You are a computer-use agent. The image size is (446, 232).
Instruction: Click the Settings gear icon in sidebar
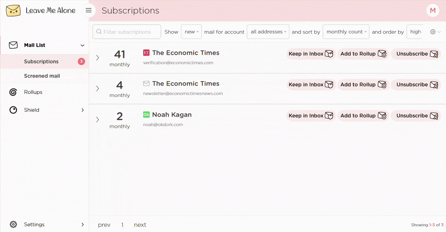pos(13,225)
